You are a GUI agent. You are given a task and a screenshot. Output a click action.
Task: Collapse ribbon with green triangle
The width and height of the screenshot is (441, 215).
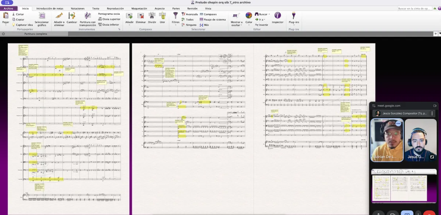coord(434,8)
